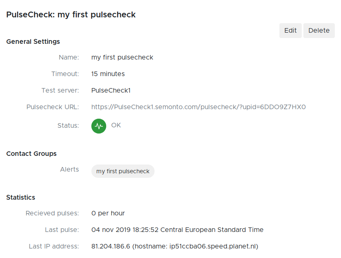This screenshot has height=258, width=341.
Task: Click the General Settings section heading
Action: coord(33,41)
